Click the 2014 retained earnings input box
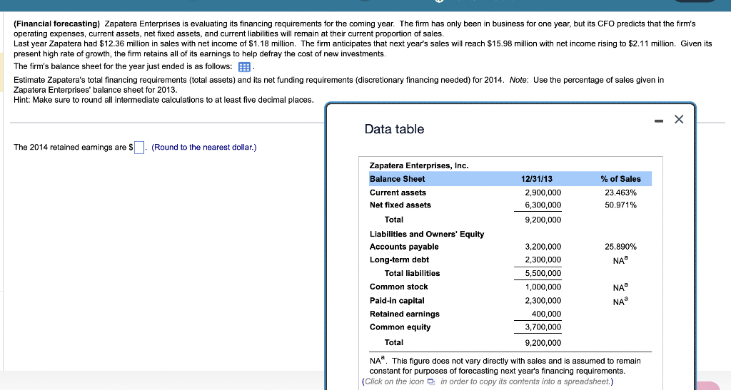The image size is (731, 390). pos(140,148)
